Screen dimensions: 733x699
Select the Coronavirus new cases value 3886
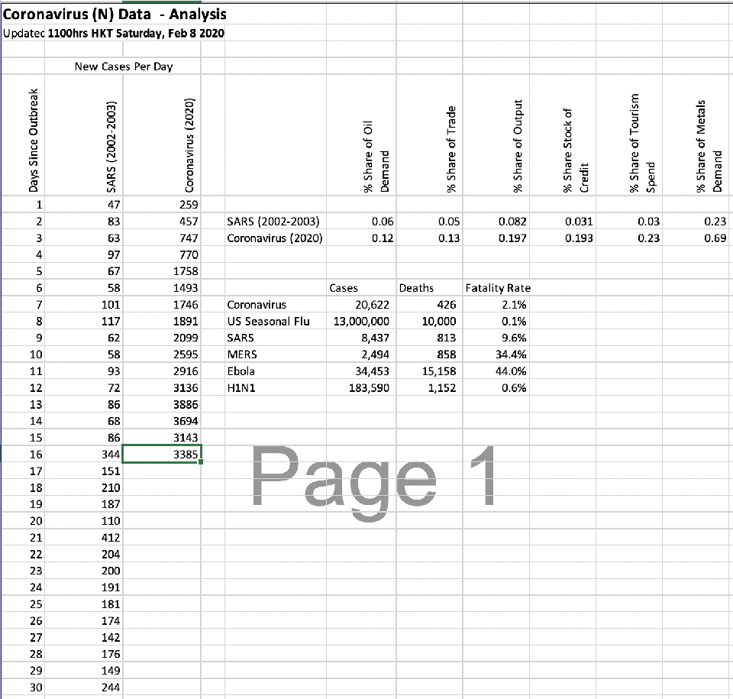click(x=184, y=404)
